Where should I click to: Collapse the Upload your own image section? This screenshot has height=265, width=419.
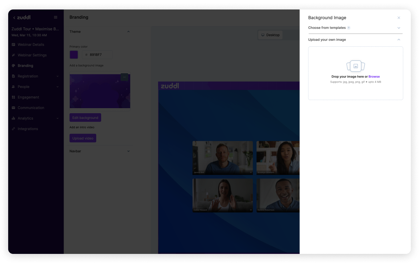pos(399,40)
